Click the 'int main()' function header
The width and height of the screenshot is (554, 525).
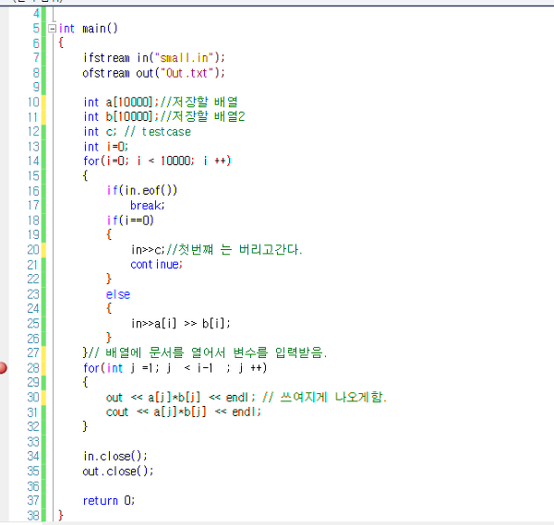pos(88,29)
